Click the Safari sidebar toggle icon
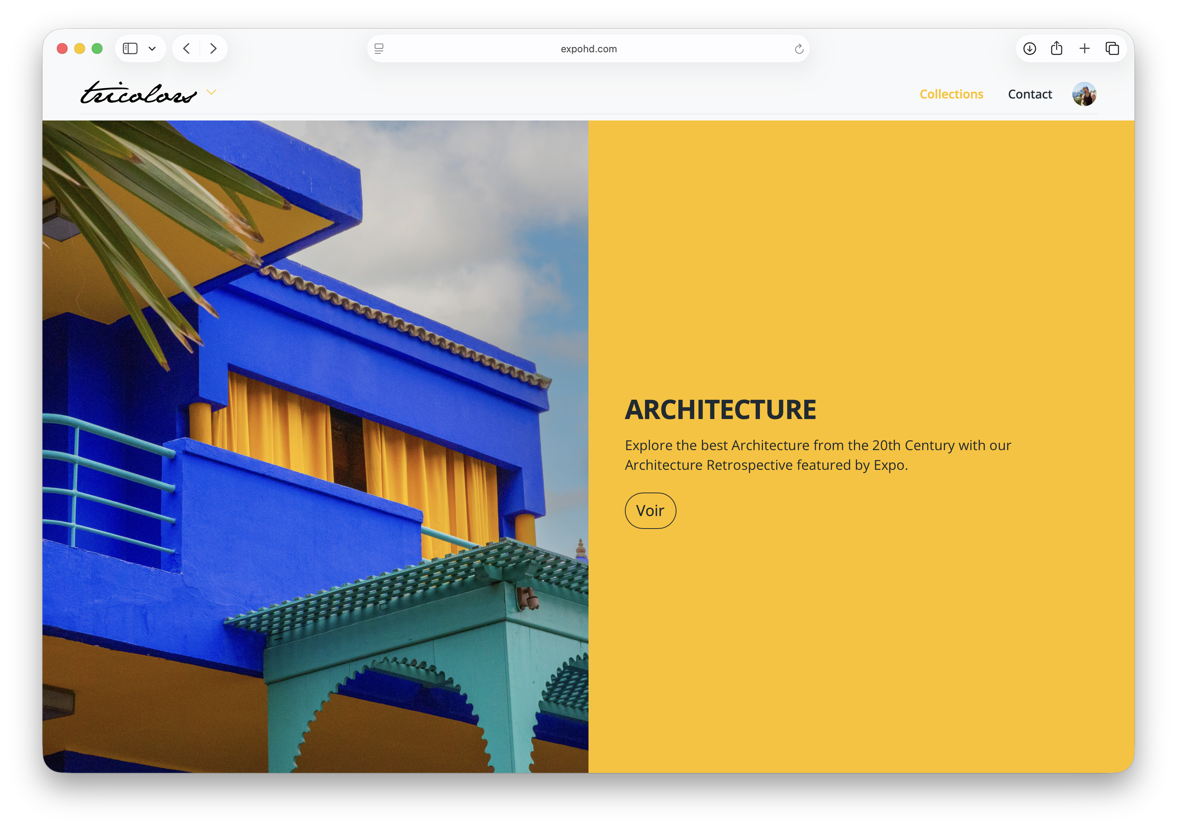 point(130,48)
